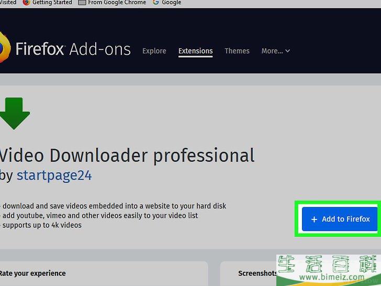Click the Video Downloader professional title
The height and width of the screenshot is (286, 381).
pos(127,156)
